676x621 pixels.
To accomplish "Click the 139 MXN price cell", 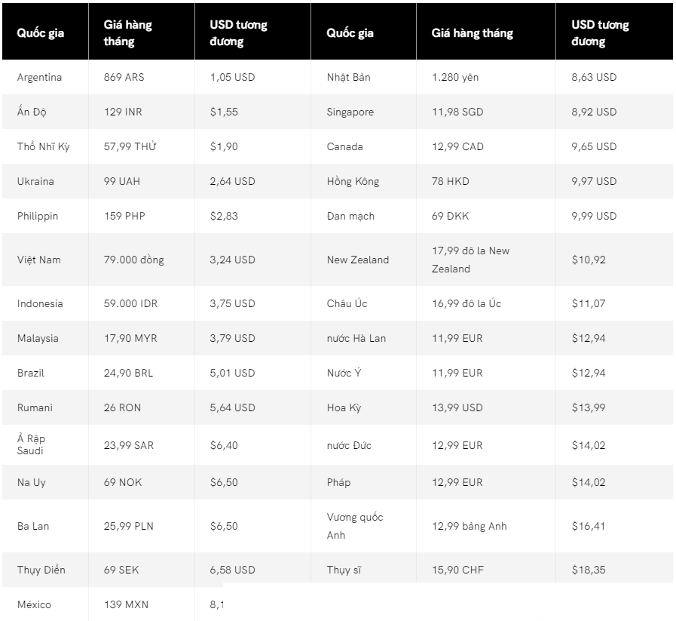I will [x=125, y=604].
